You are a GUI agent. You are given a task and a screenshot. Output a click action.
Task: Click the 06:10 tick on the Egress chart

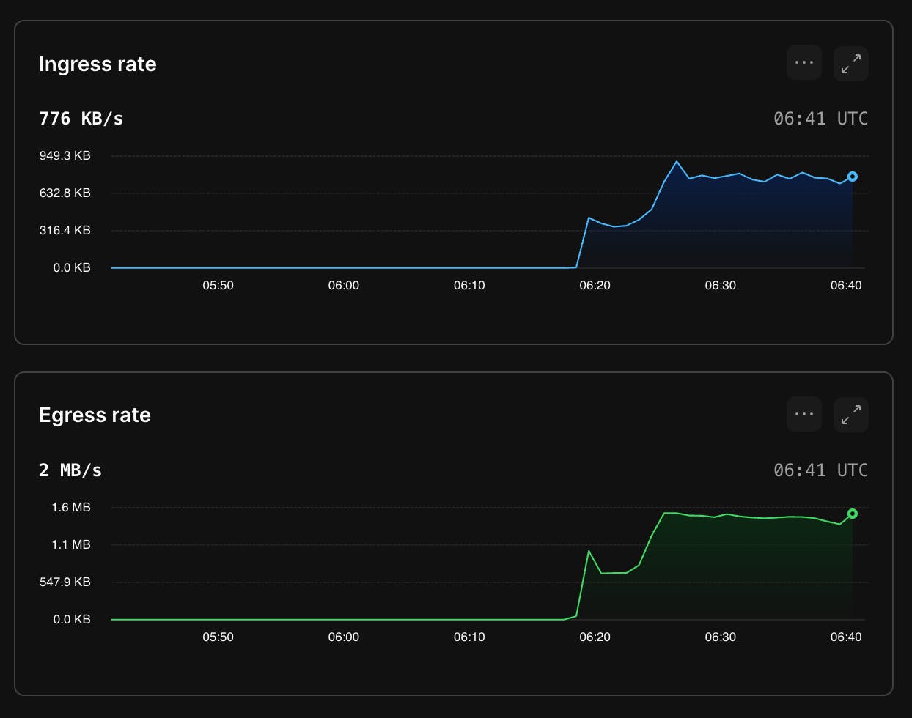click(x=469, y=637)
